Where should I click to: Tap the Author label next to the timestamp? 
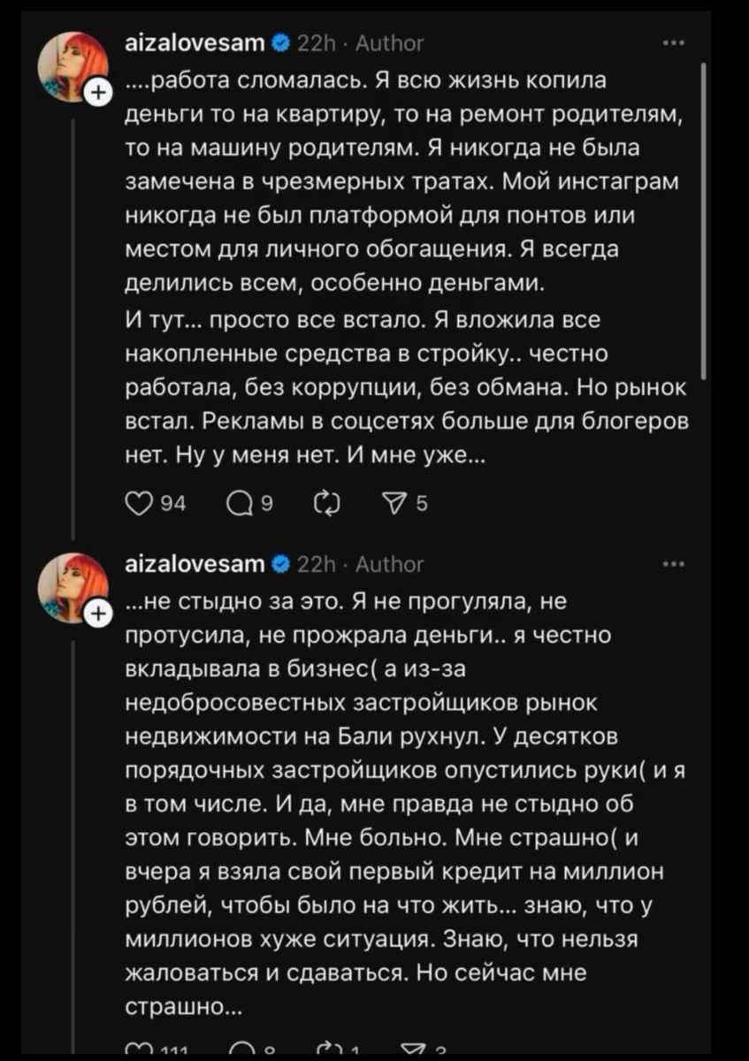391,41
